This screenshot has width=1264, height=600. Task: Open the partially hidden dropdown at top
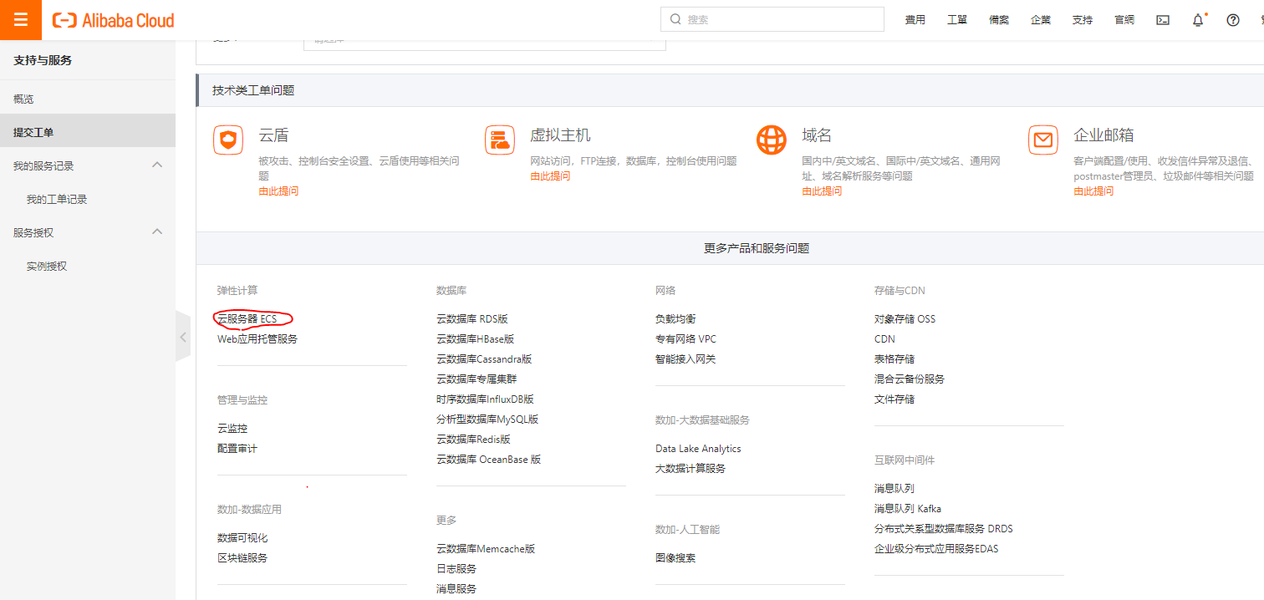click(x=484, y=42)
